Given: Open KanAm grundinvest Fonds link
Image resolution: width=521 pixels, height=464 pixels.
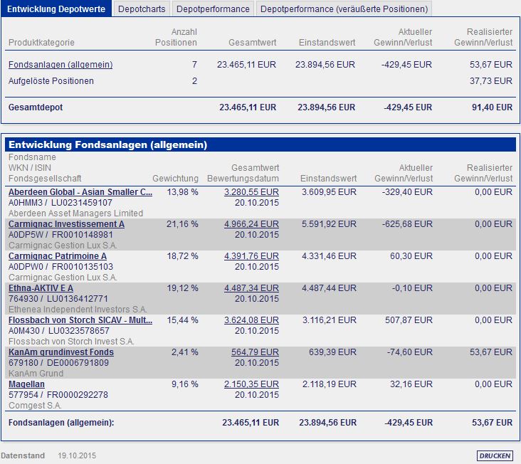Looking at the screenshot, I should (x=61, y=352).
